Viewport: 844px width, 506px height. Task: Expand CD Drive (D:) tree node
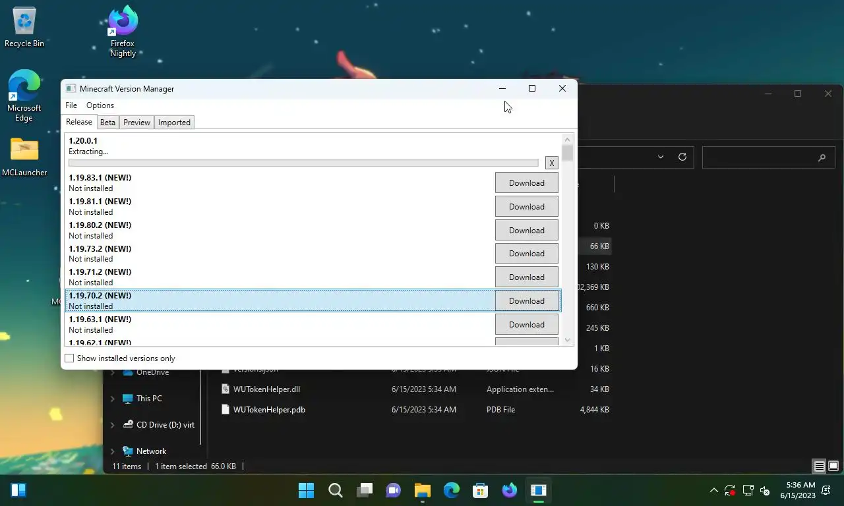click(x=112, y=425)
